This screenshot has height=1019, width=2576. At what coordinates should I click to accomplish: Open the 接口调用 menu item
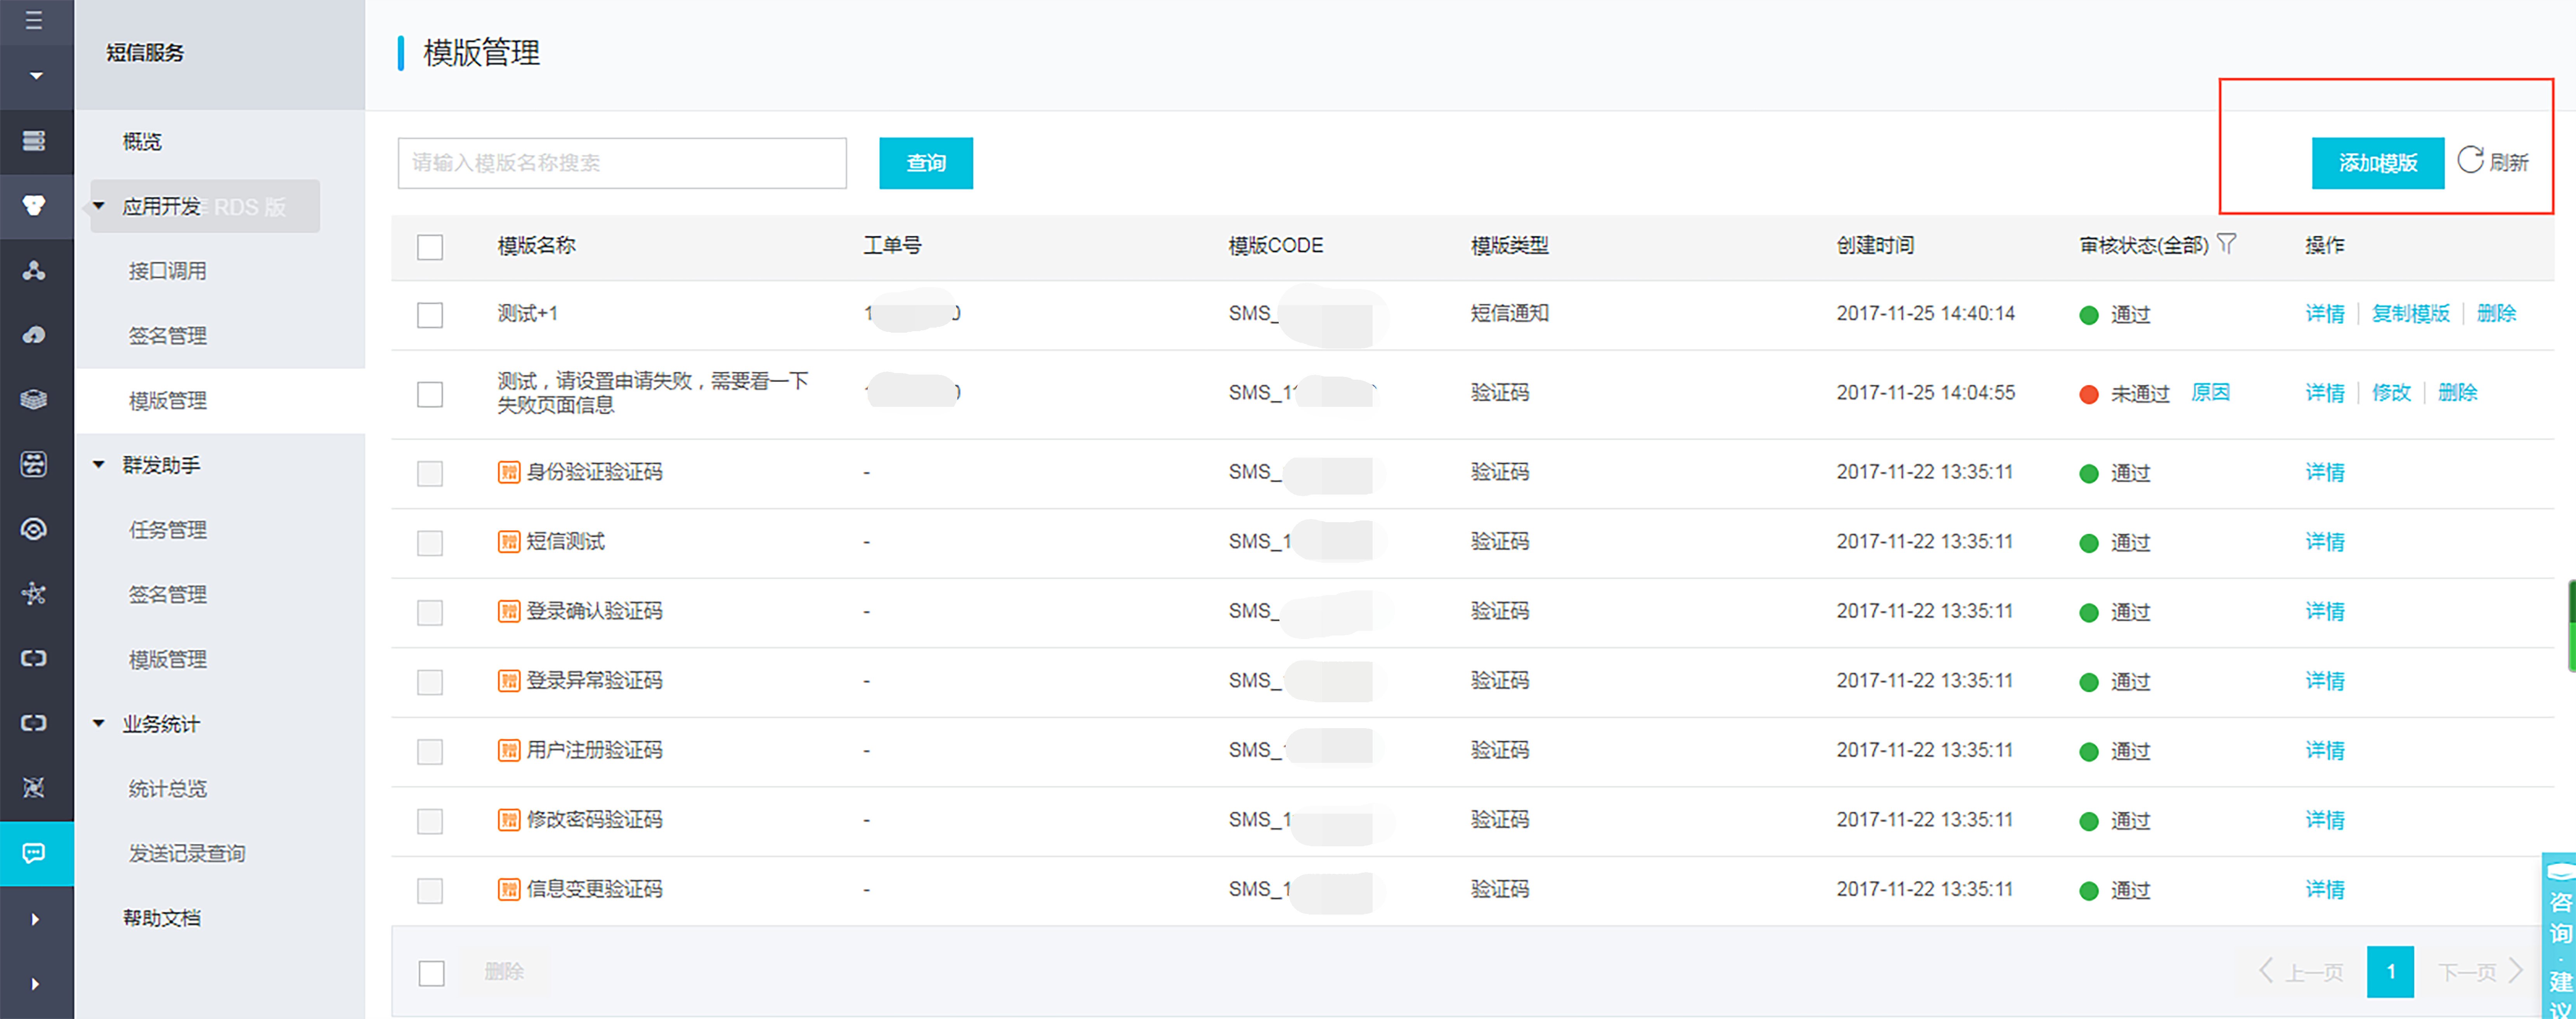(x=168, y=270)
